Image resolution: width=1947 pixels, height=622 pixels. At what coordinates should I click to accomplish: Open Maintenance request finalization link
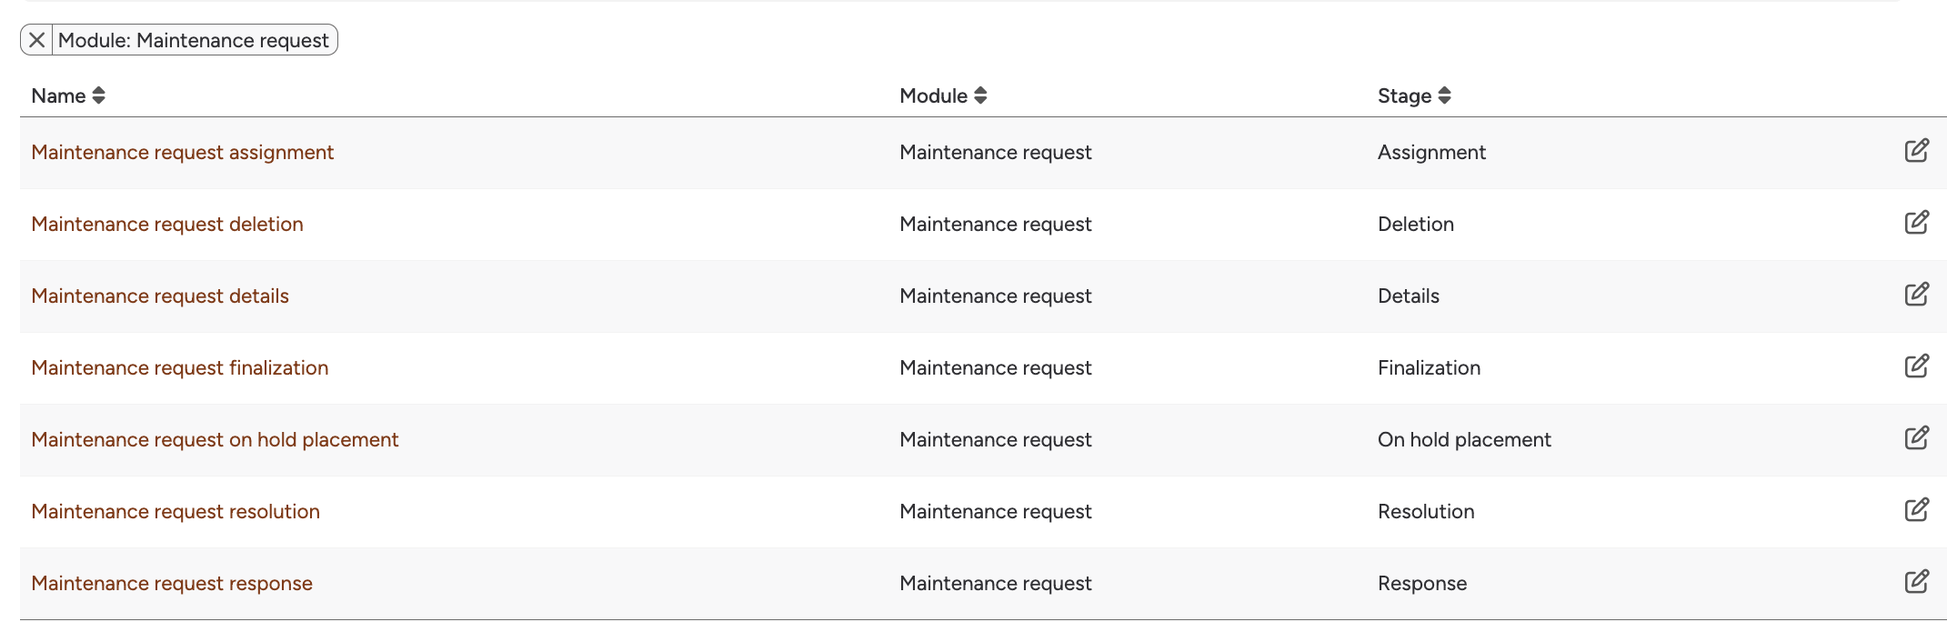pyautogui.click(x=180, y=367)
